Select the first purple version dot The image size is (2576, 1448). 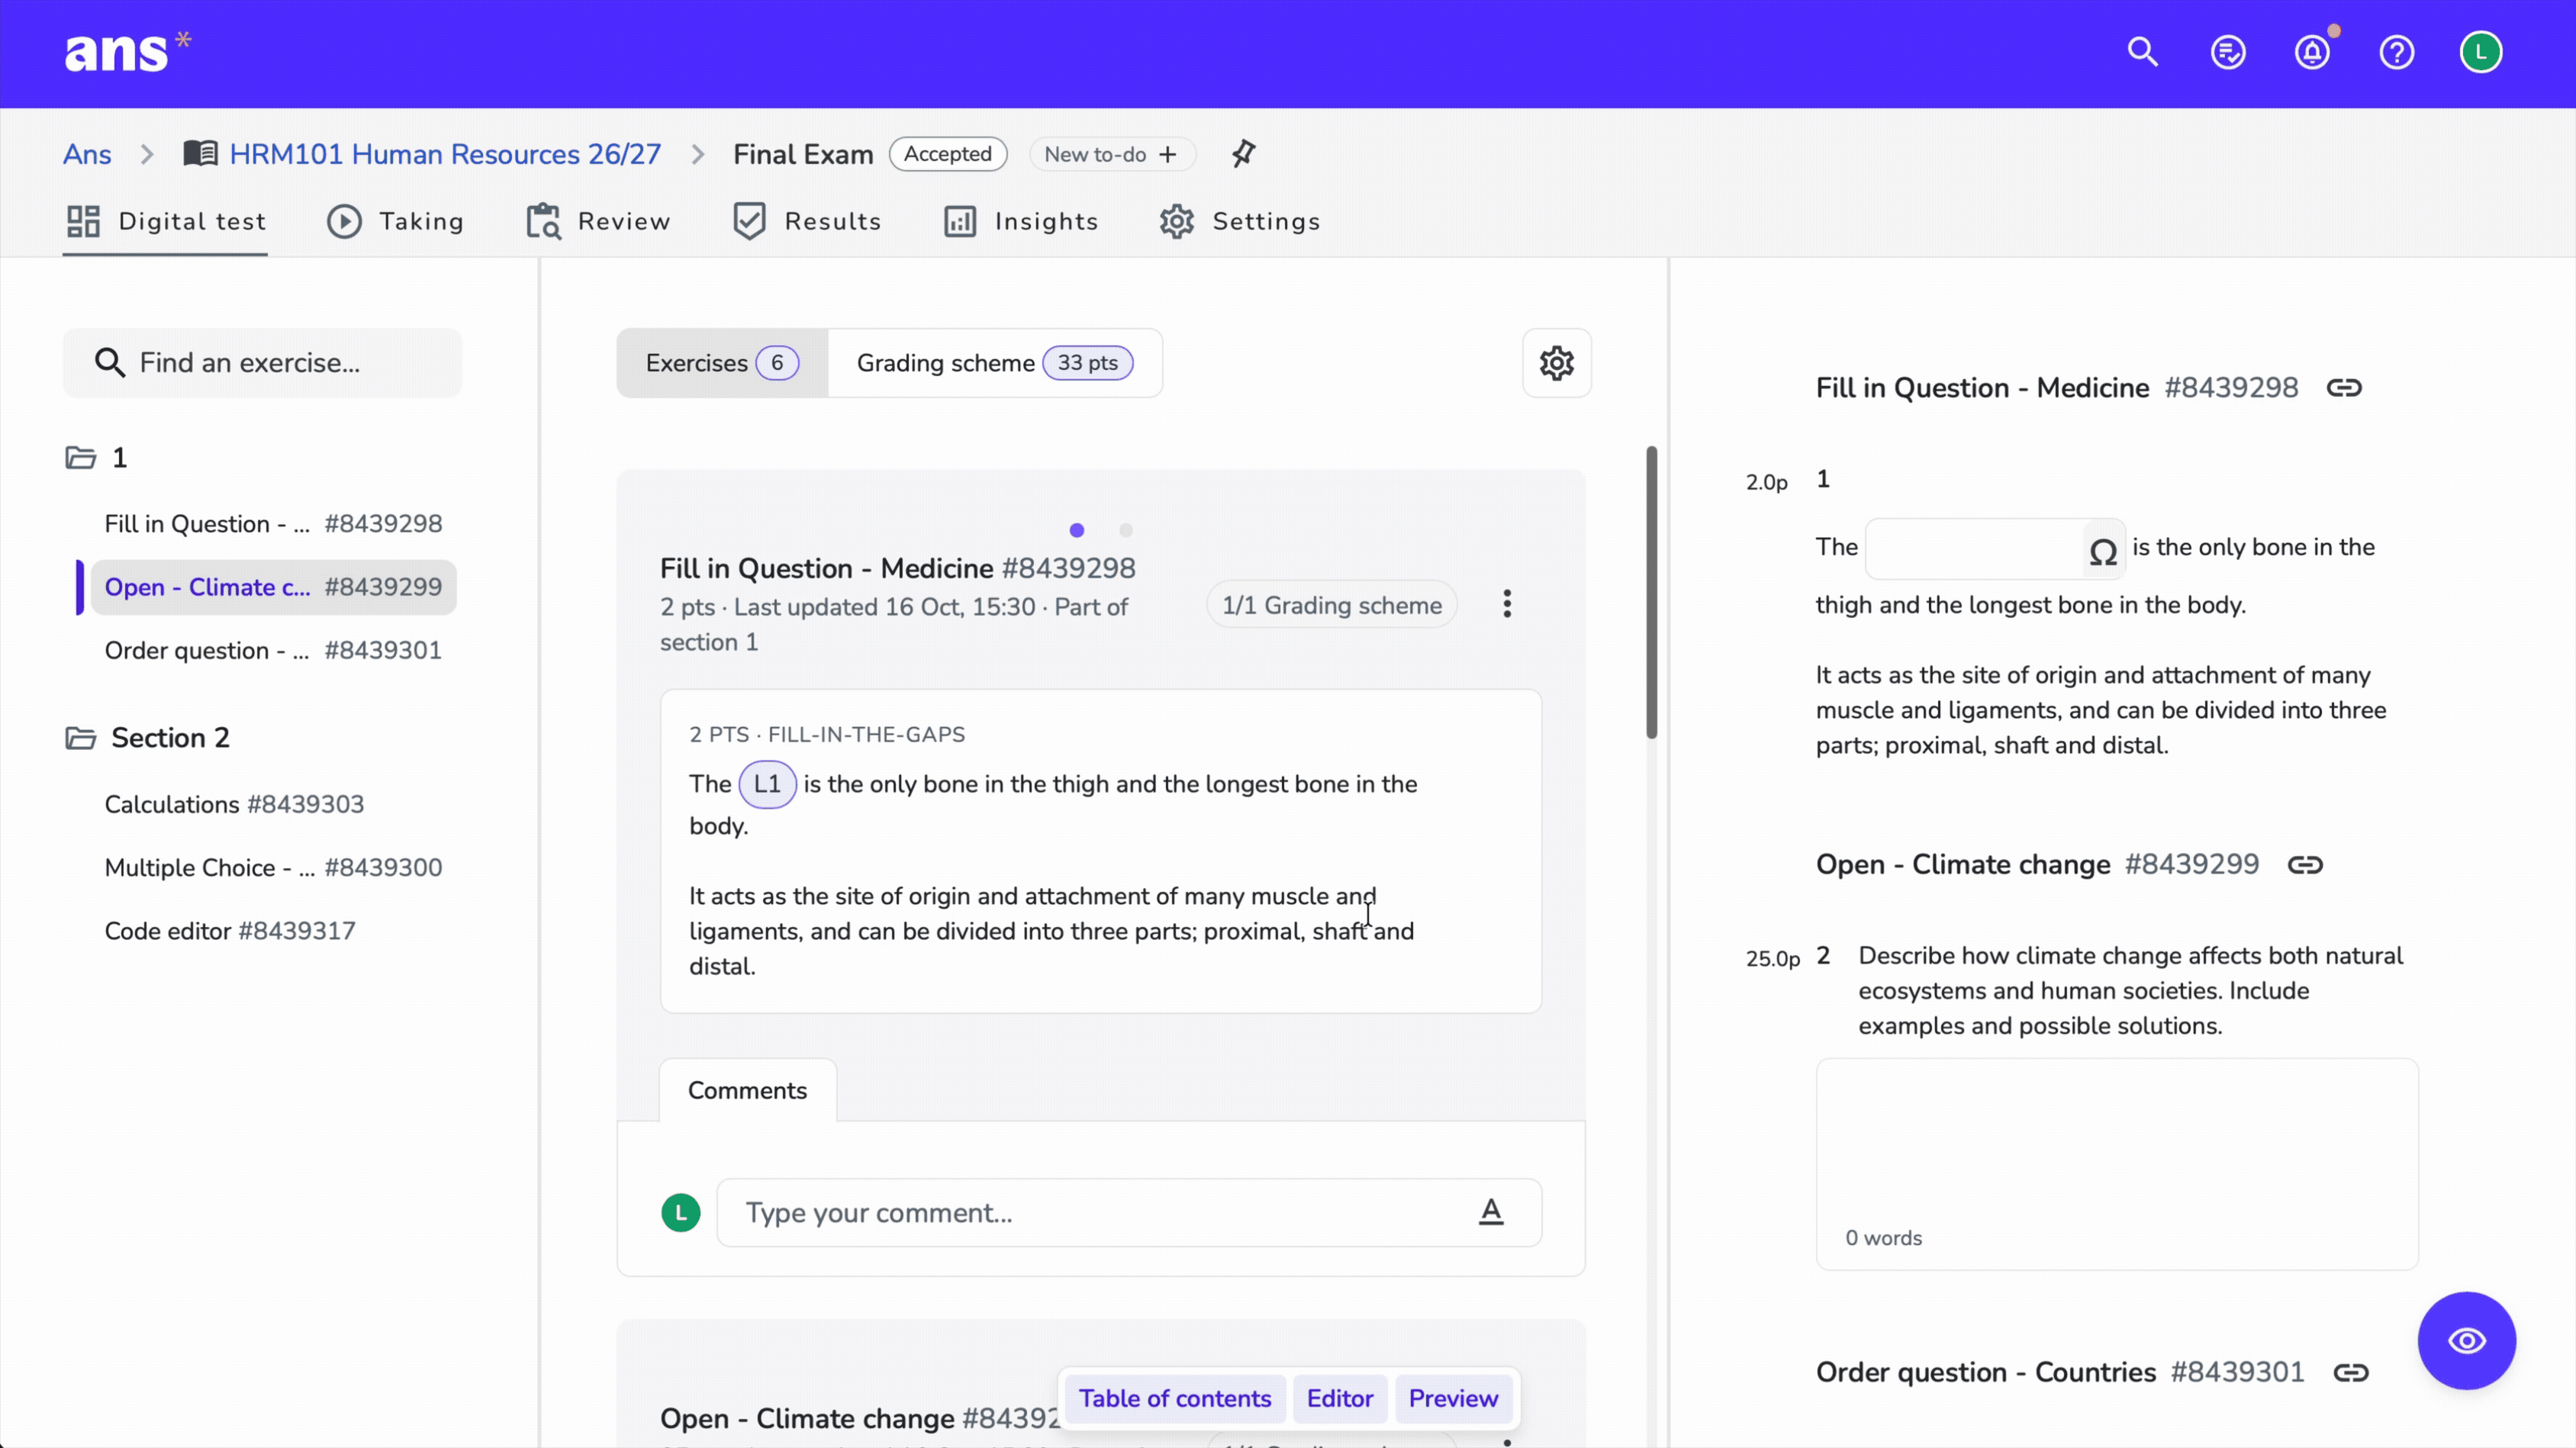1077,530
